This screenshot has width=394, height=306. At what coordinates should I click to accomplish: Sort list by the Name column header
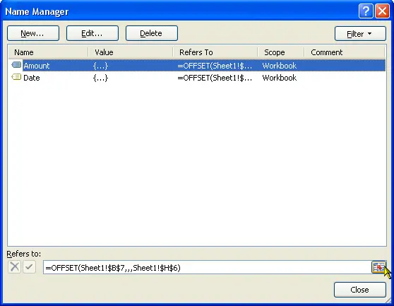click(48, 52)
